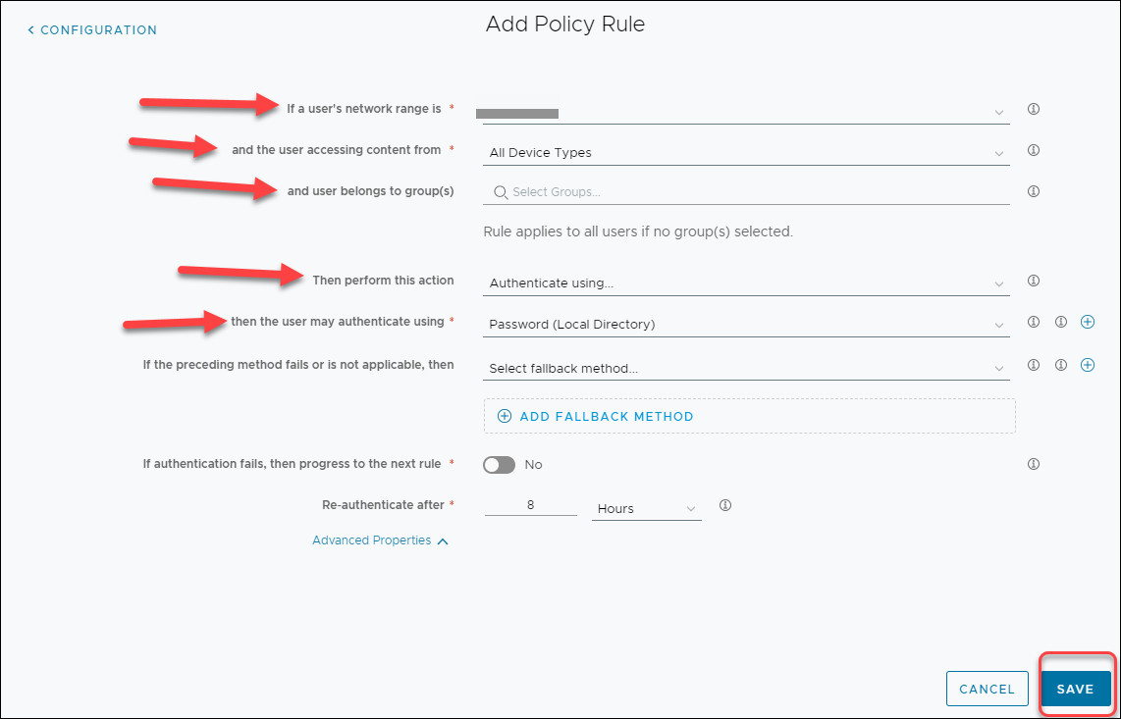Screen dimensions: 1121x719
Task: Expand the Authenticate using action dropdown
Action: click(746, 283)
